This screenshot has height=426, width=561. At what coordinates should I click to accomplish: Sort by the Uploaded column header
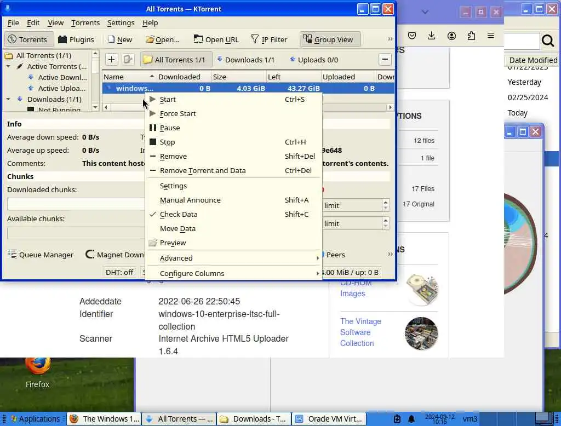(x=348, y=77)
